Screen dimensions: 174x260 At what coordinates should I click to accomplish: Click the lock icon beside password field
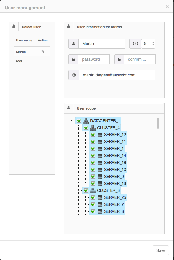(74, 59)
